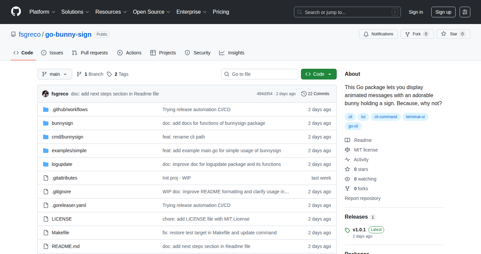Star the repository with the Star button
Screen dimensions: 481x254
point(453,34)
